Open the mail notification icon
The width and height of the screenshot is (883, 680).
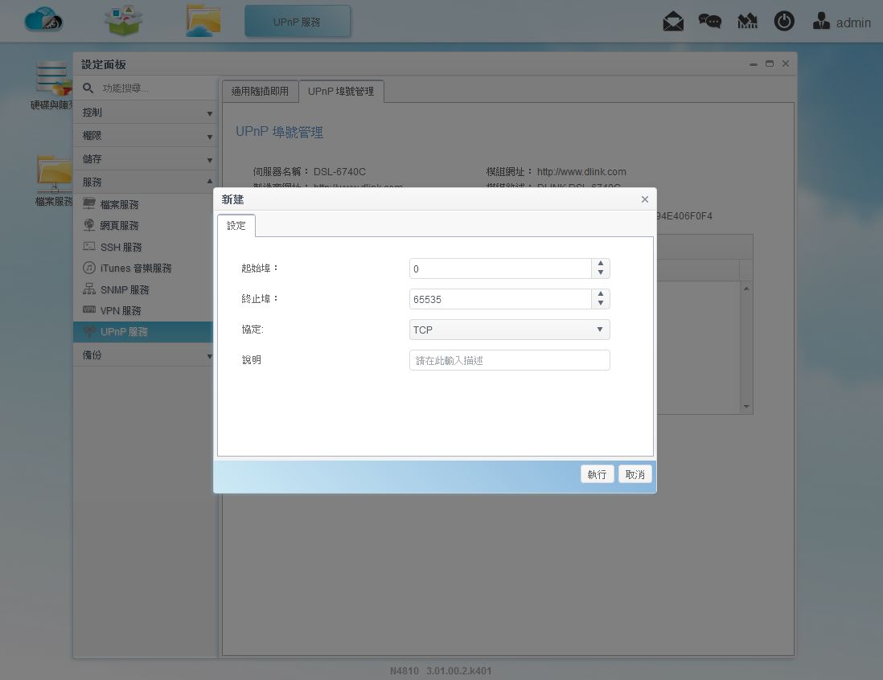coord(673,22)
